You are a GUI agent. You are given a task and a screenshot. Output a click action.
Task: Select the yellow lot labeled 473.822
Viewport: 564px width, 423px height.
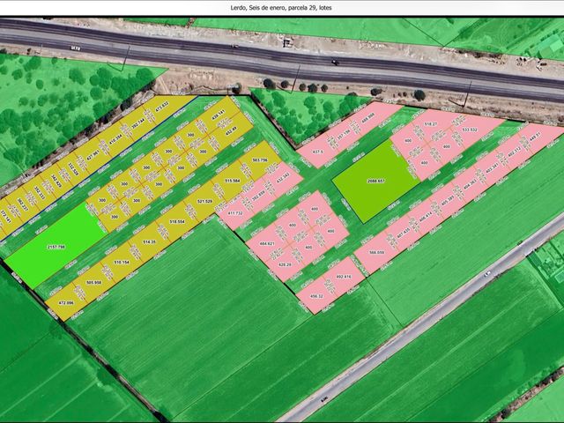(161, 106)
